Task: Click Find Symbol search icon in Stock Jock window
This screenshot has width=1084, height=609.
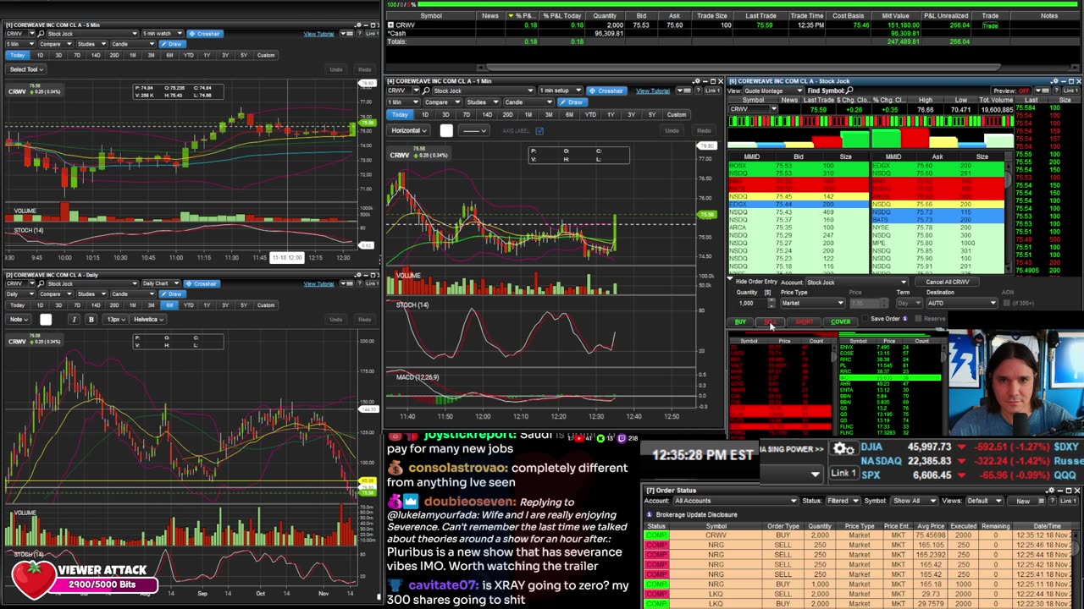Action: pos(849,91)
